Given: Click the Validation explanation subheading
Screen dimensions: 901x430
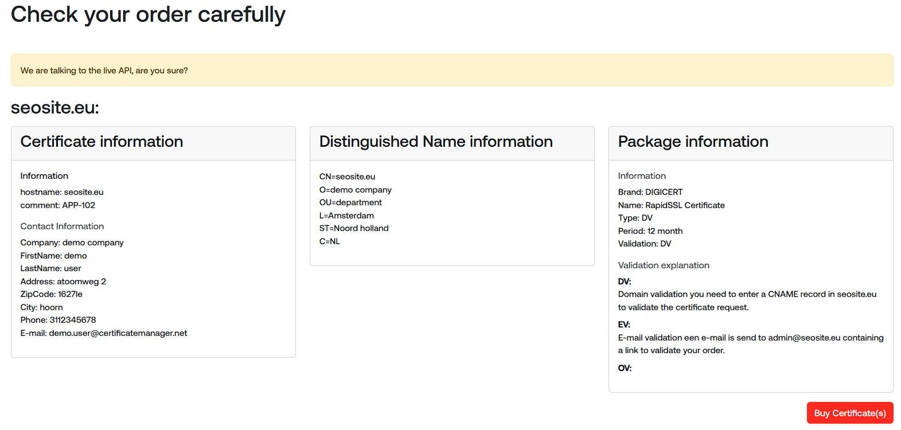Looking at the screenshot, I should point(663,265).
